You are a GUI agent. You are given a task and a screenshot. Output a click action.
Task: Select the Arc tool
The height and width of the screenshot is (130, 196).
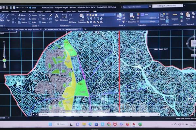8,18
